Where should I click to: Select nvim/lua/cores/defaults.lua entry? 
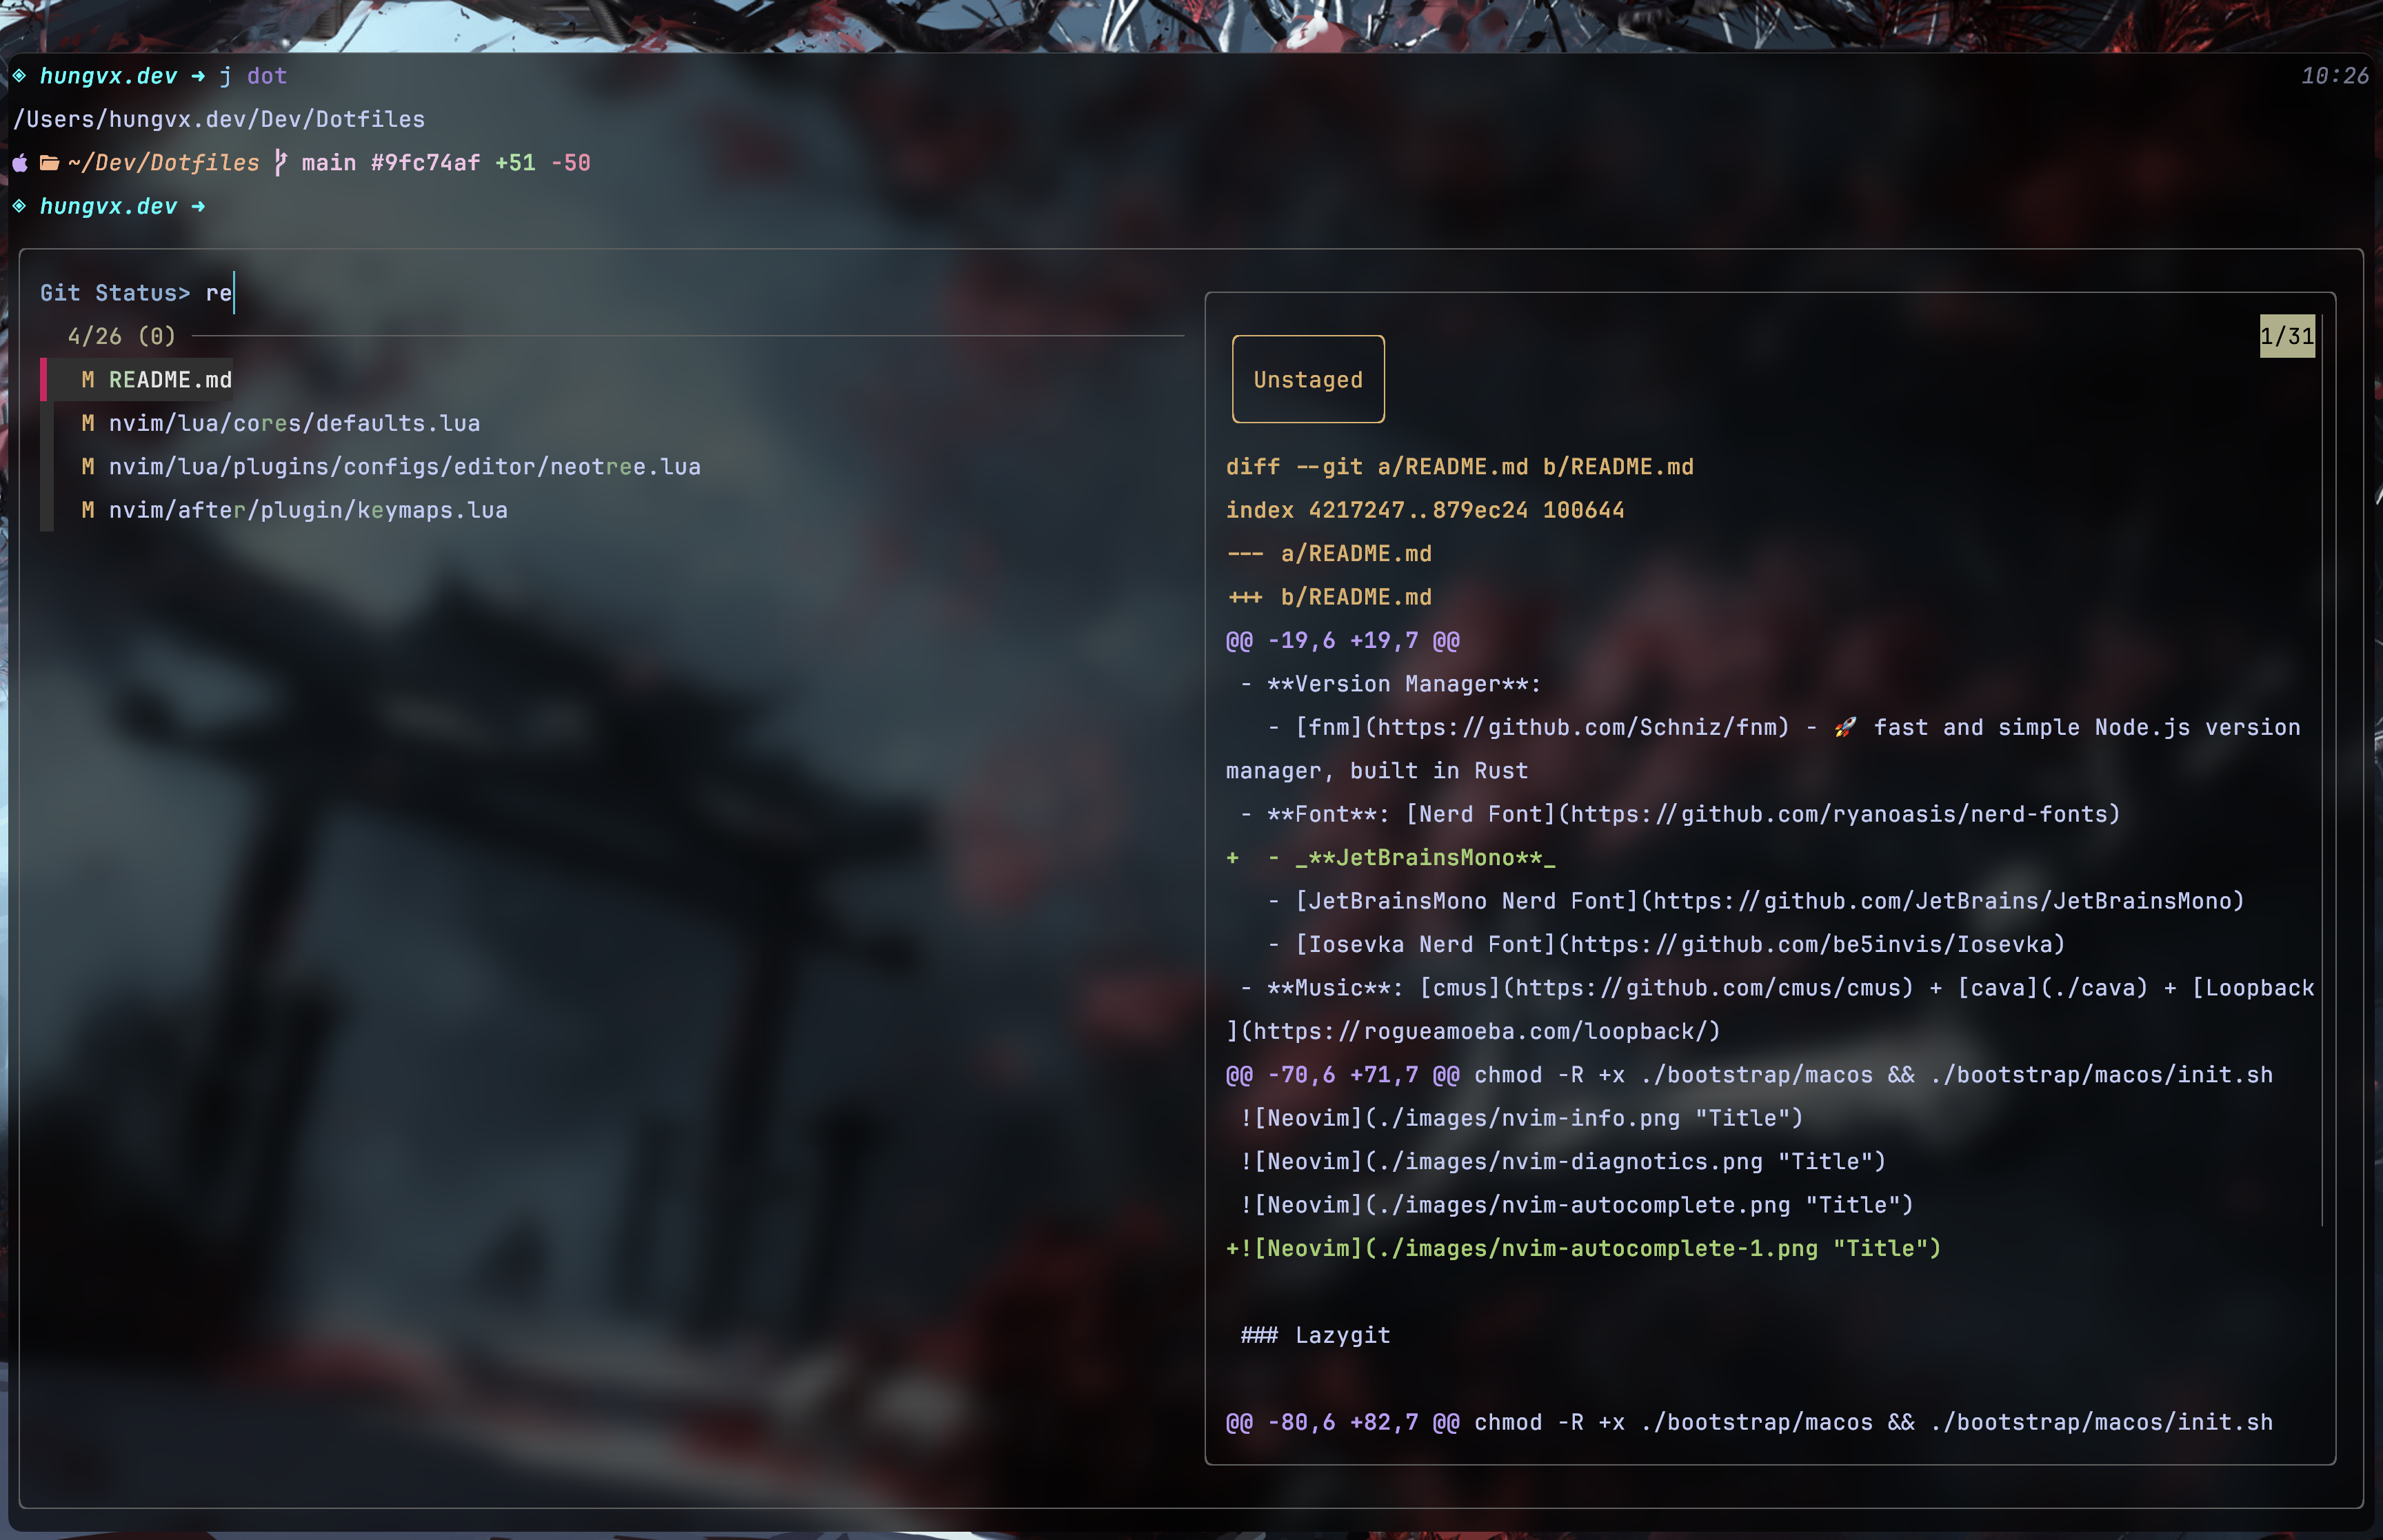tap(294, 424)
